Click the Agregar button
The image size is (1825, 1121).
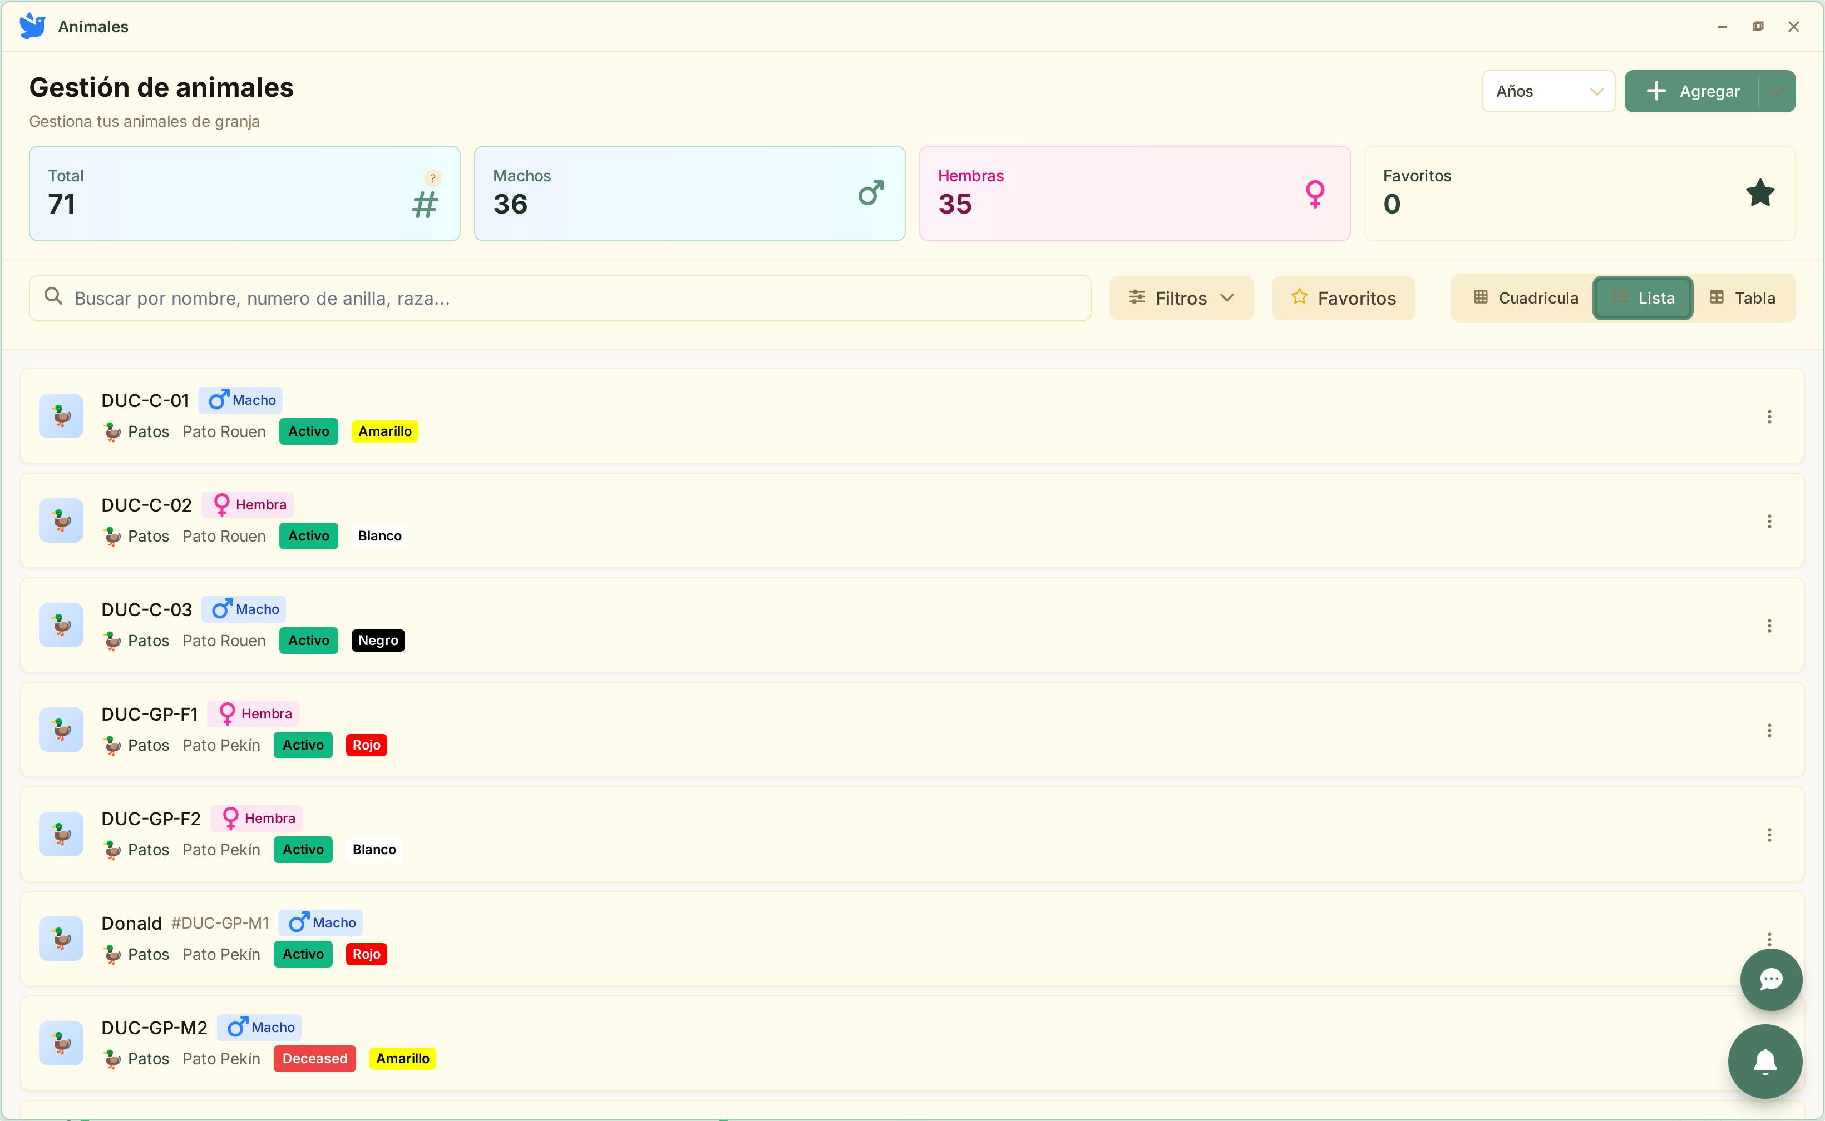pos(1691,91)
